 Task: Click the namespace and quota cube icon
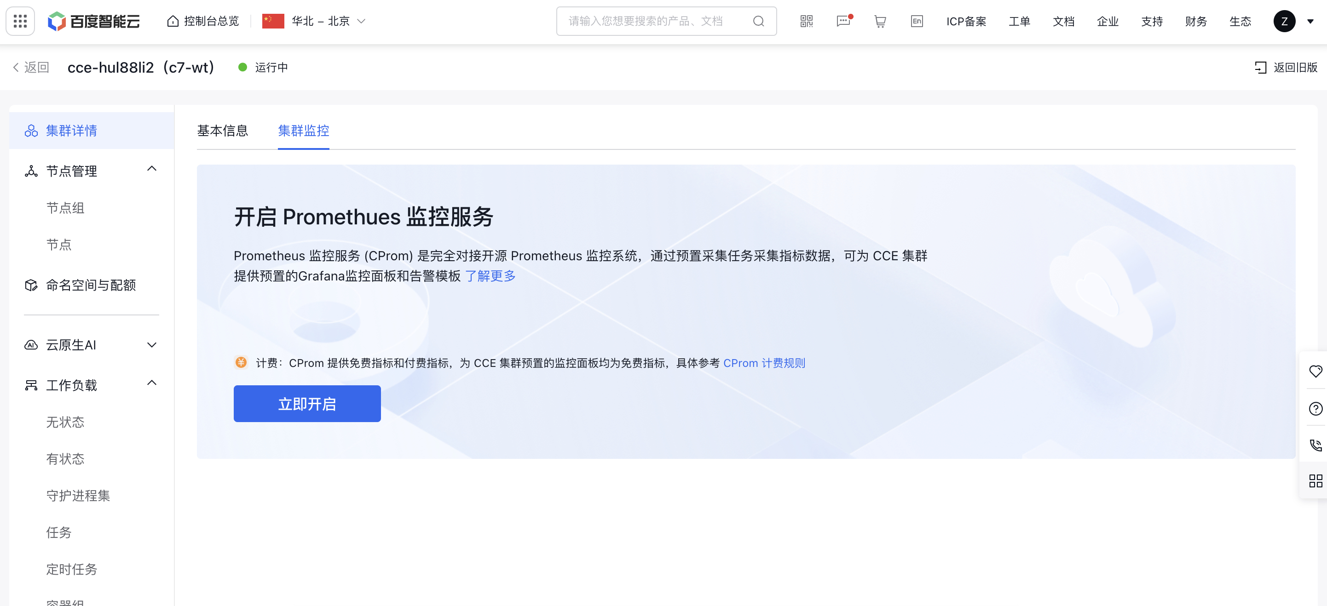(x=31, y=285)
